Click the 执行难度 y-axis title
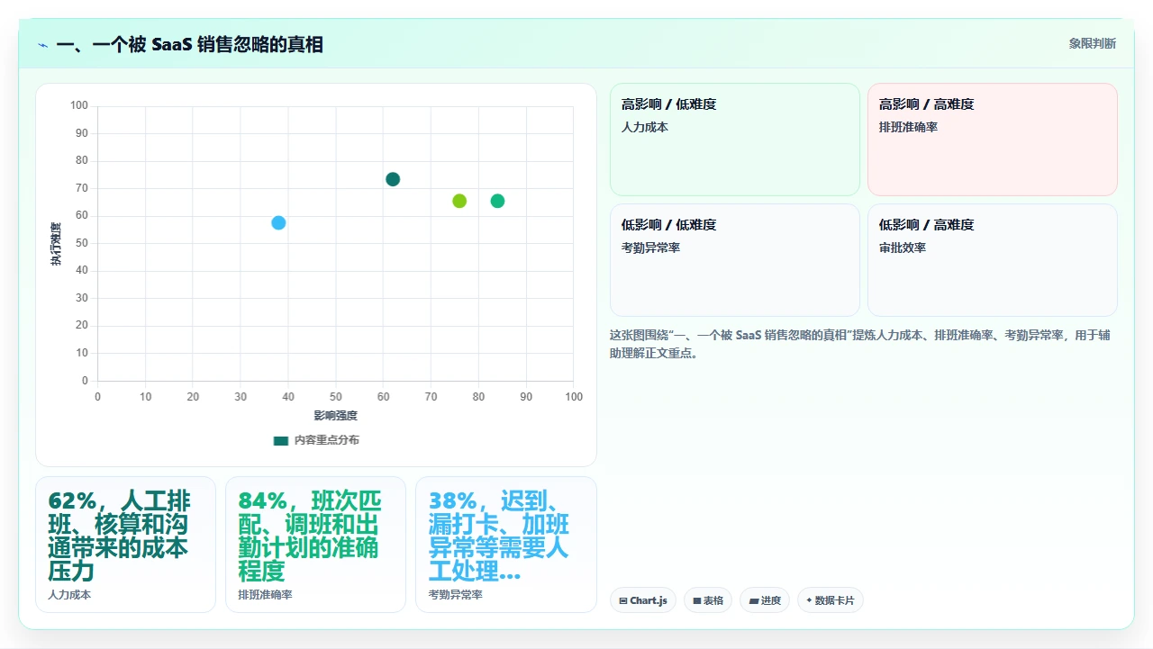The width and height of the screenshot is (1153, 649). 56,244
